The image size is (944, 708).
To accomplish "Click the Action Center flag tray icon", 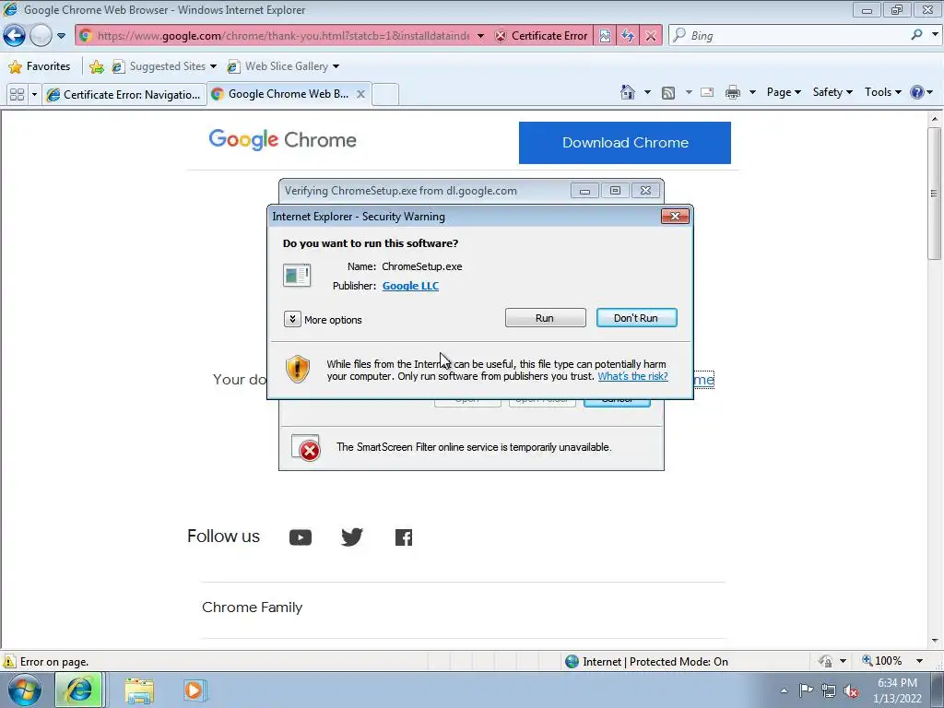I will coord(806,690).
